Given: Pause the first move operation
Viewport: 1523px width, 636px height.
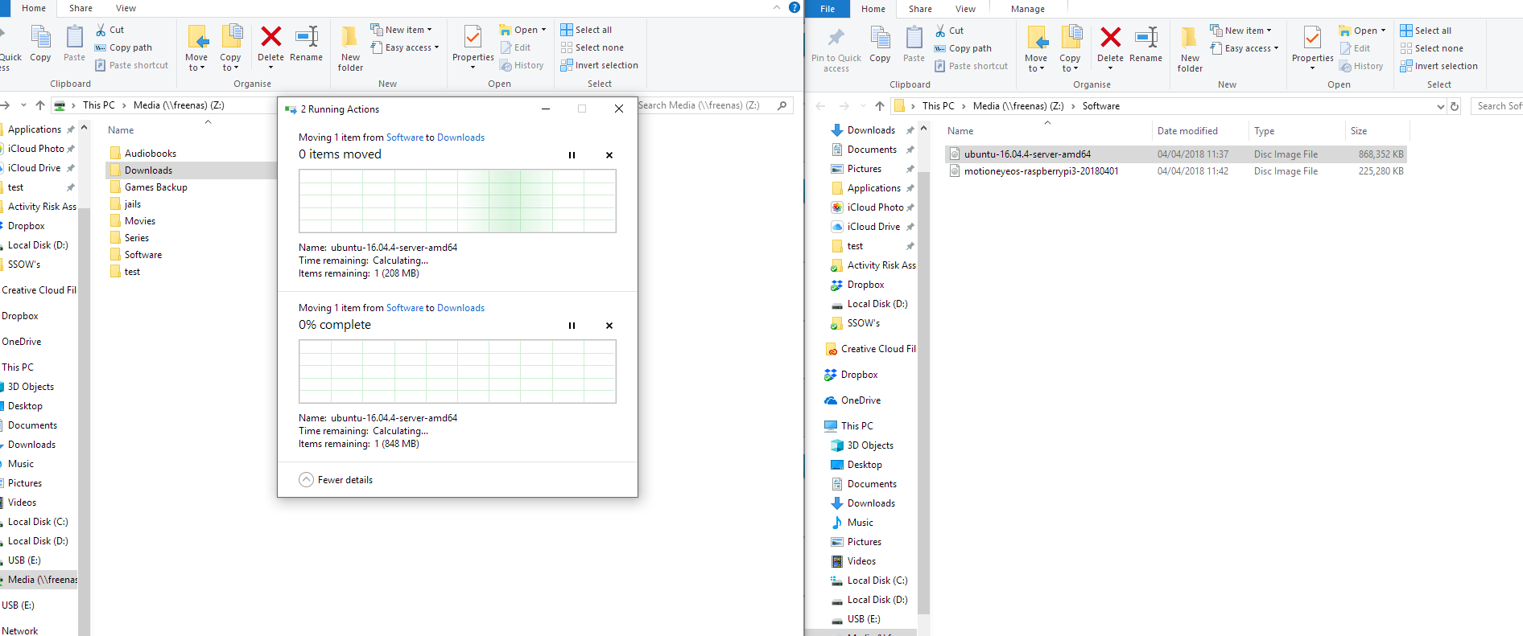Looking at the screenshot, I should coord(572,155).
